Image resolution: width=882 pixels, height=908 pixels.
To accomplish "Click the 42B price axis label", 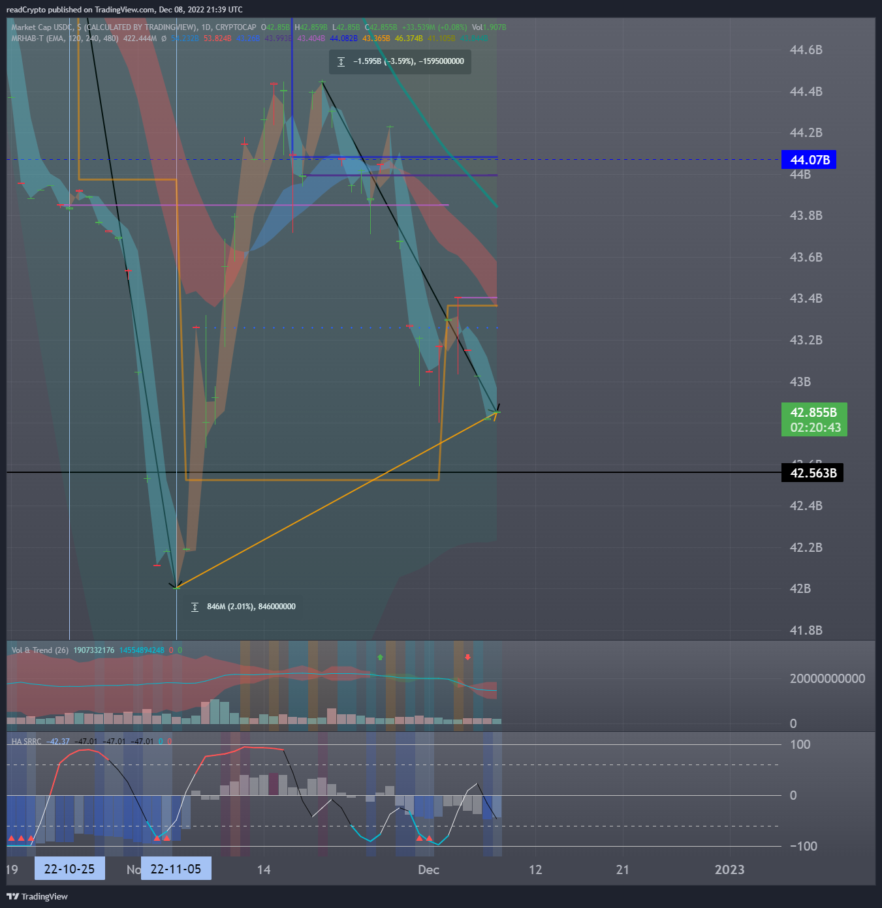I will click(x=800, y=589).
